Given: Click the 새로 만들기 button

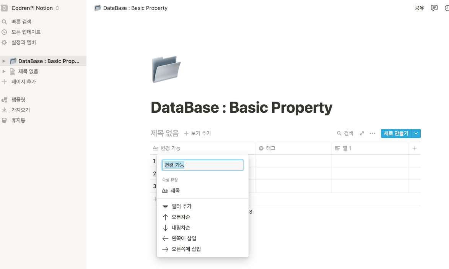Looking at the screenshot, I should click(396, 133).
